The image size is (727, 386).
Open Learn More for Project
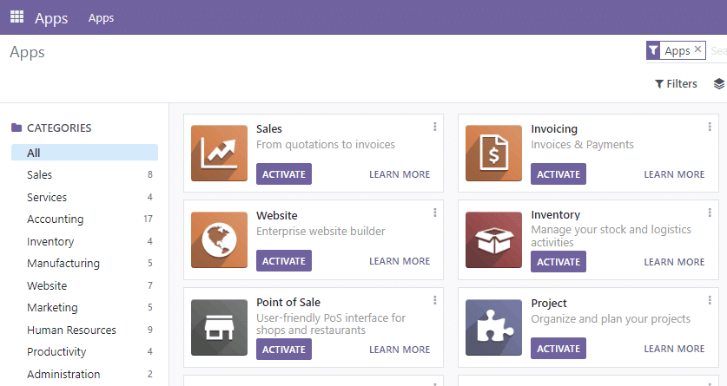point(674,349)
